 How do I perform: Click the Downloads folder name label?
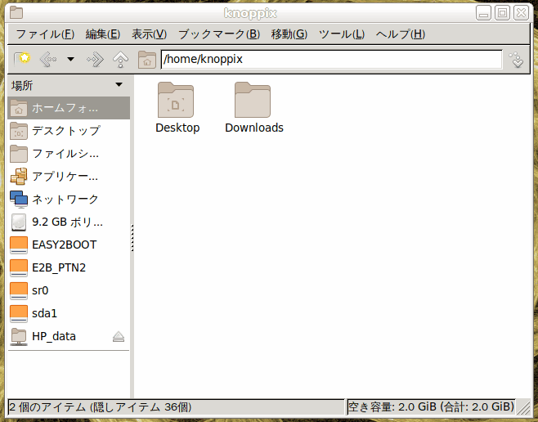pos(254,128)
